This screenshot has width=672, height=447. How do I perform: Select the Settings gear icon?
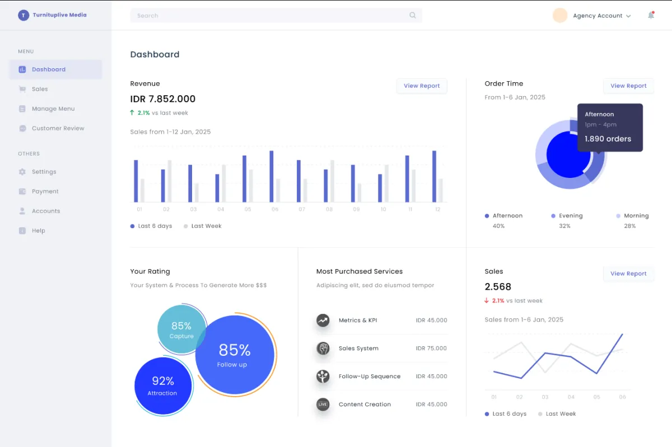(x=22, y=172)
